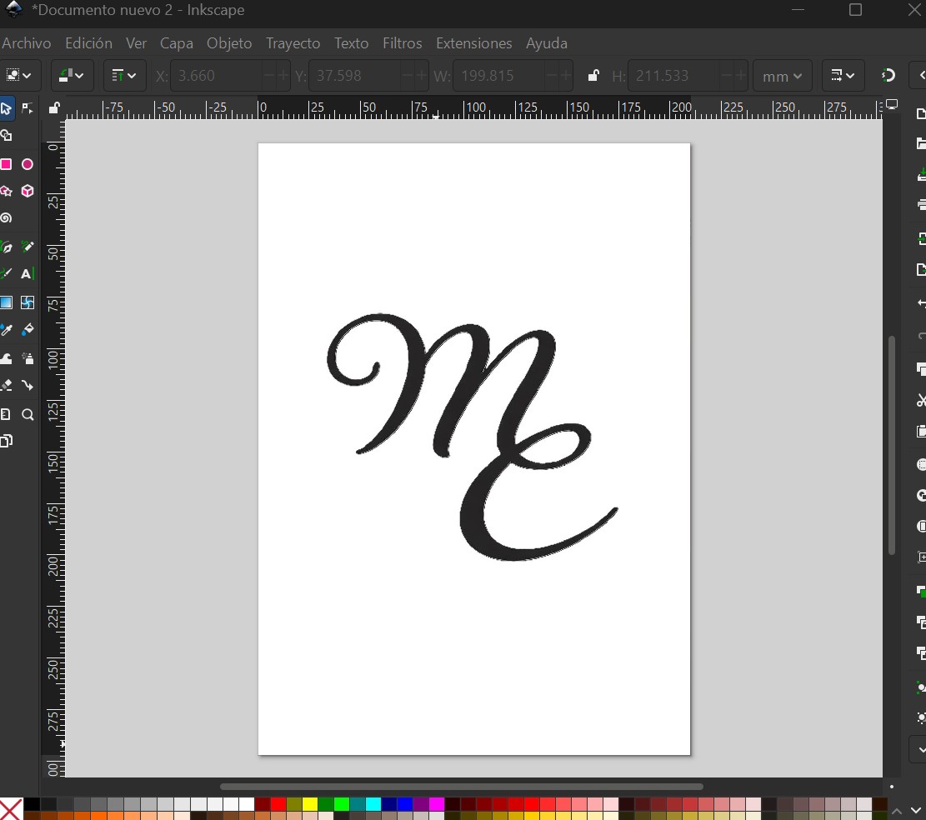Select the Spiral tool

(7, 218)
